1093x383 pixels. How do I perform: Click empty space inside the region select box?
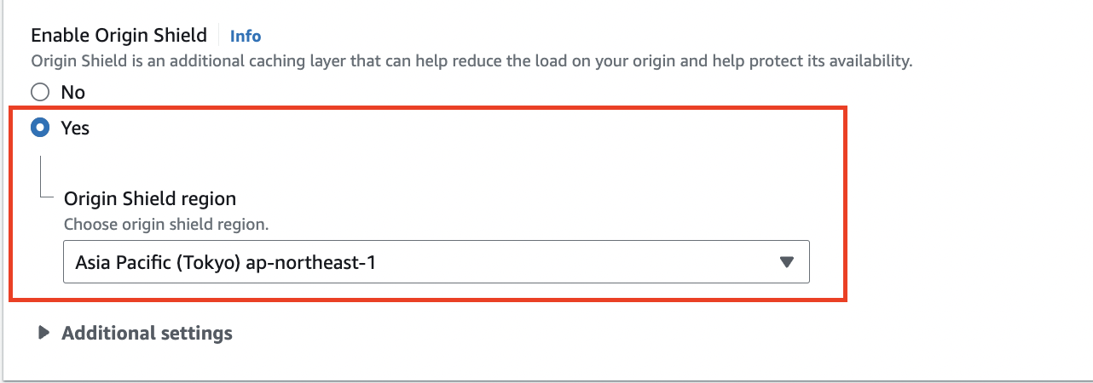(580, 262)
